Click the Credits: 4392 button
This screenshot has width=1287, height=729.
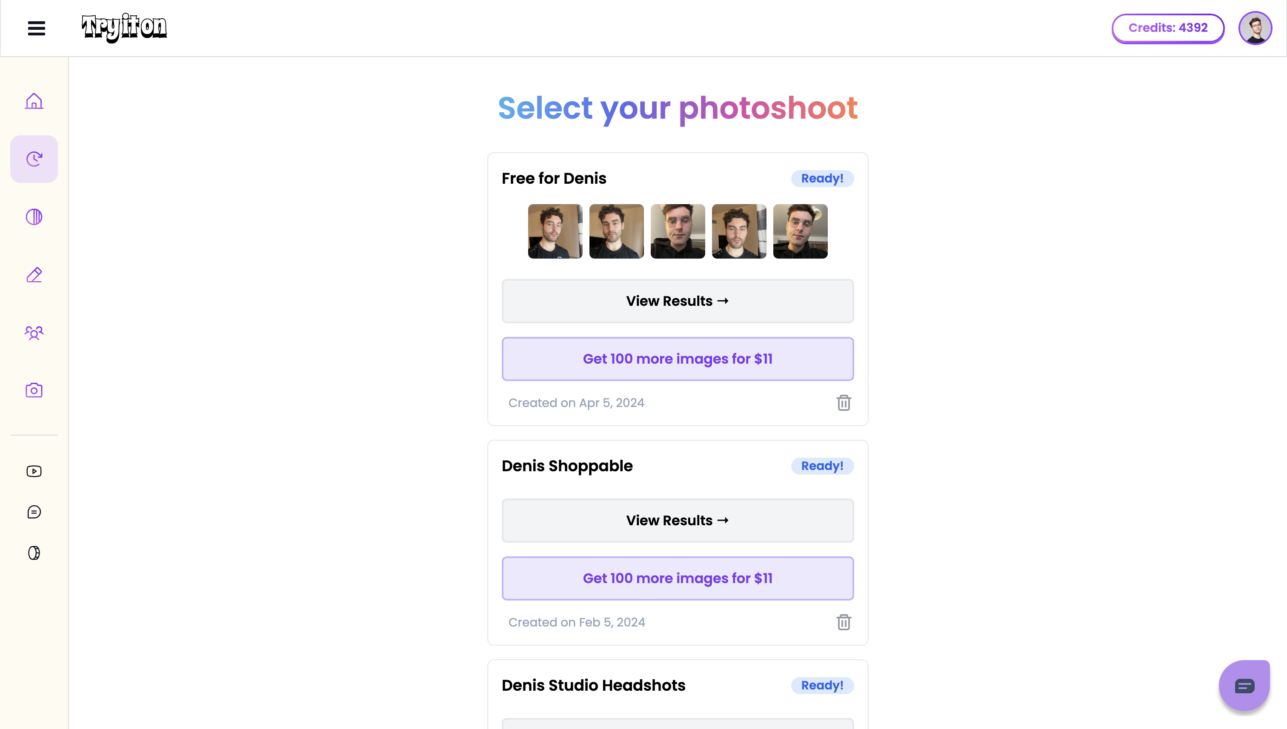pyautogui.click(x=1168, y=28)
